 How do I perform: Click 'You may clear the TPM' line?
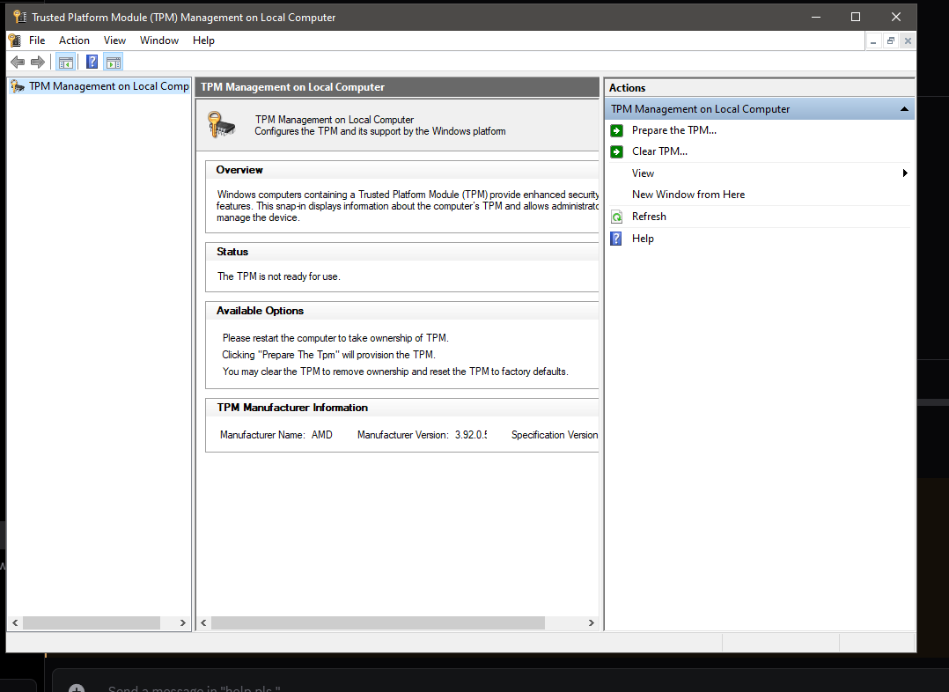click(x=395, y=372)
